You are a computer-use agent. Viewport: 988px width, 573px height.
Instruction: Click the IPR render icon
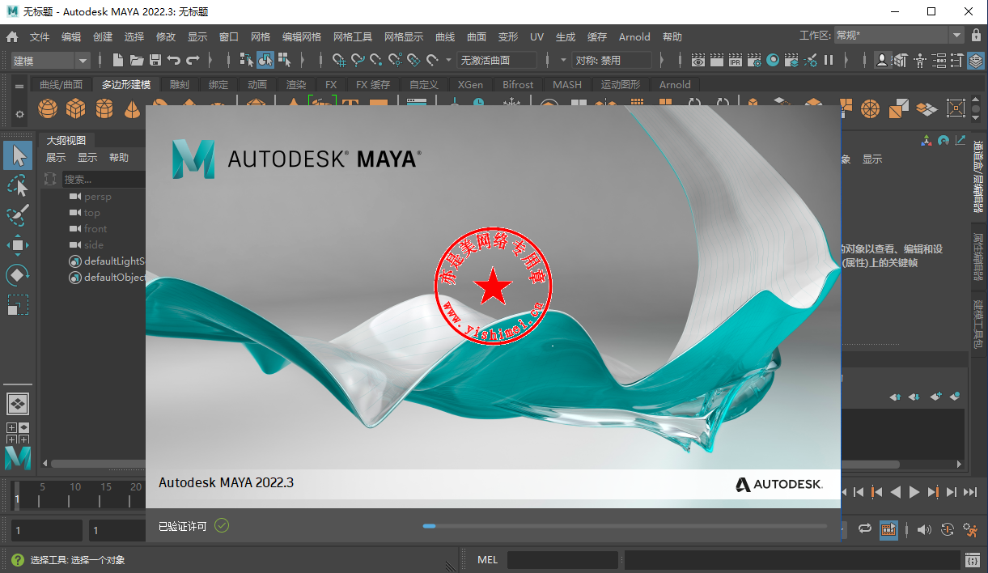[x=736, y=60]
